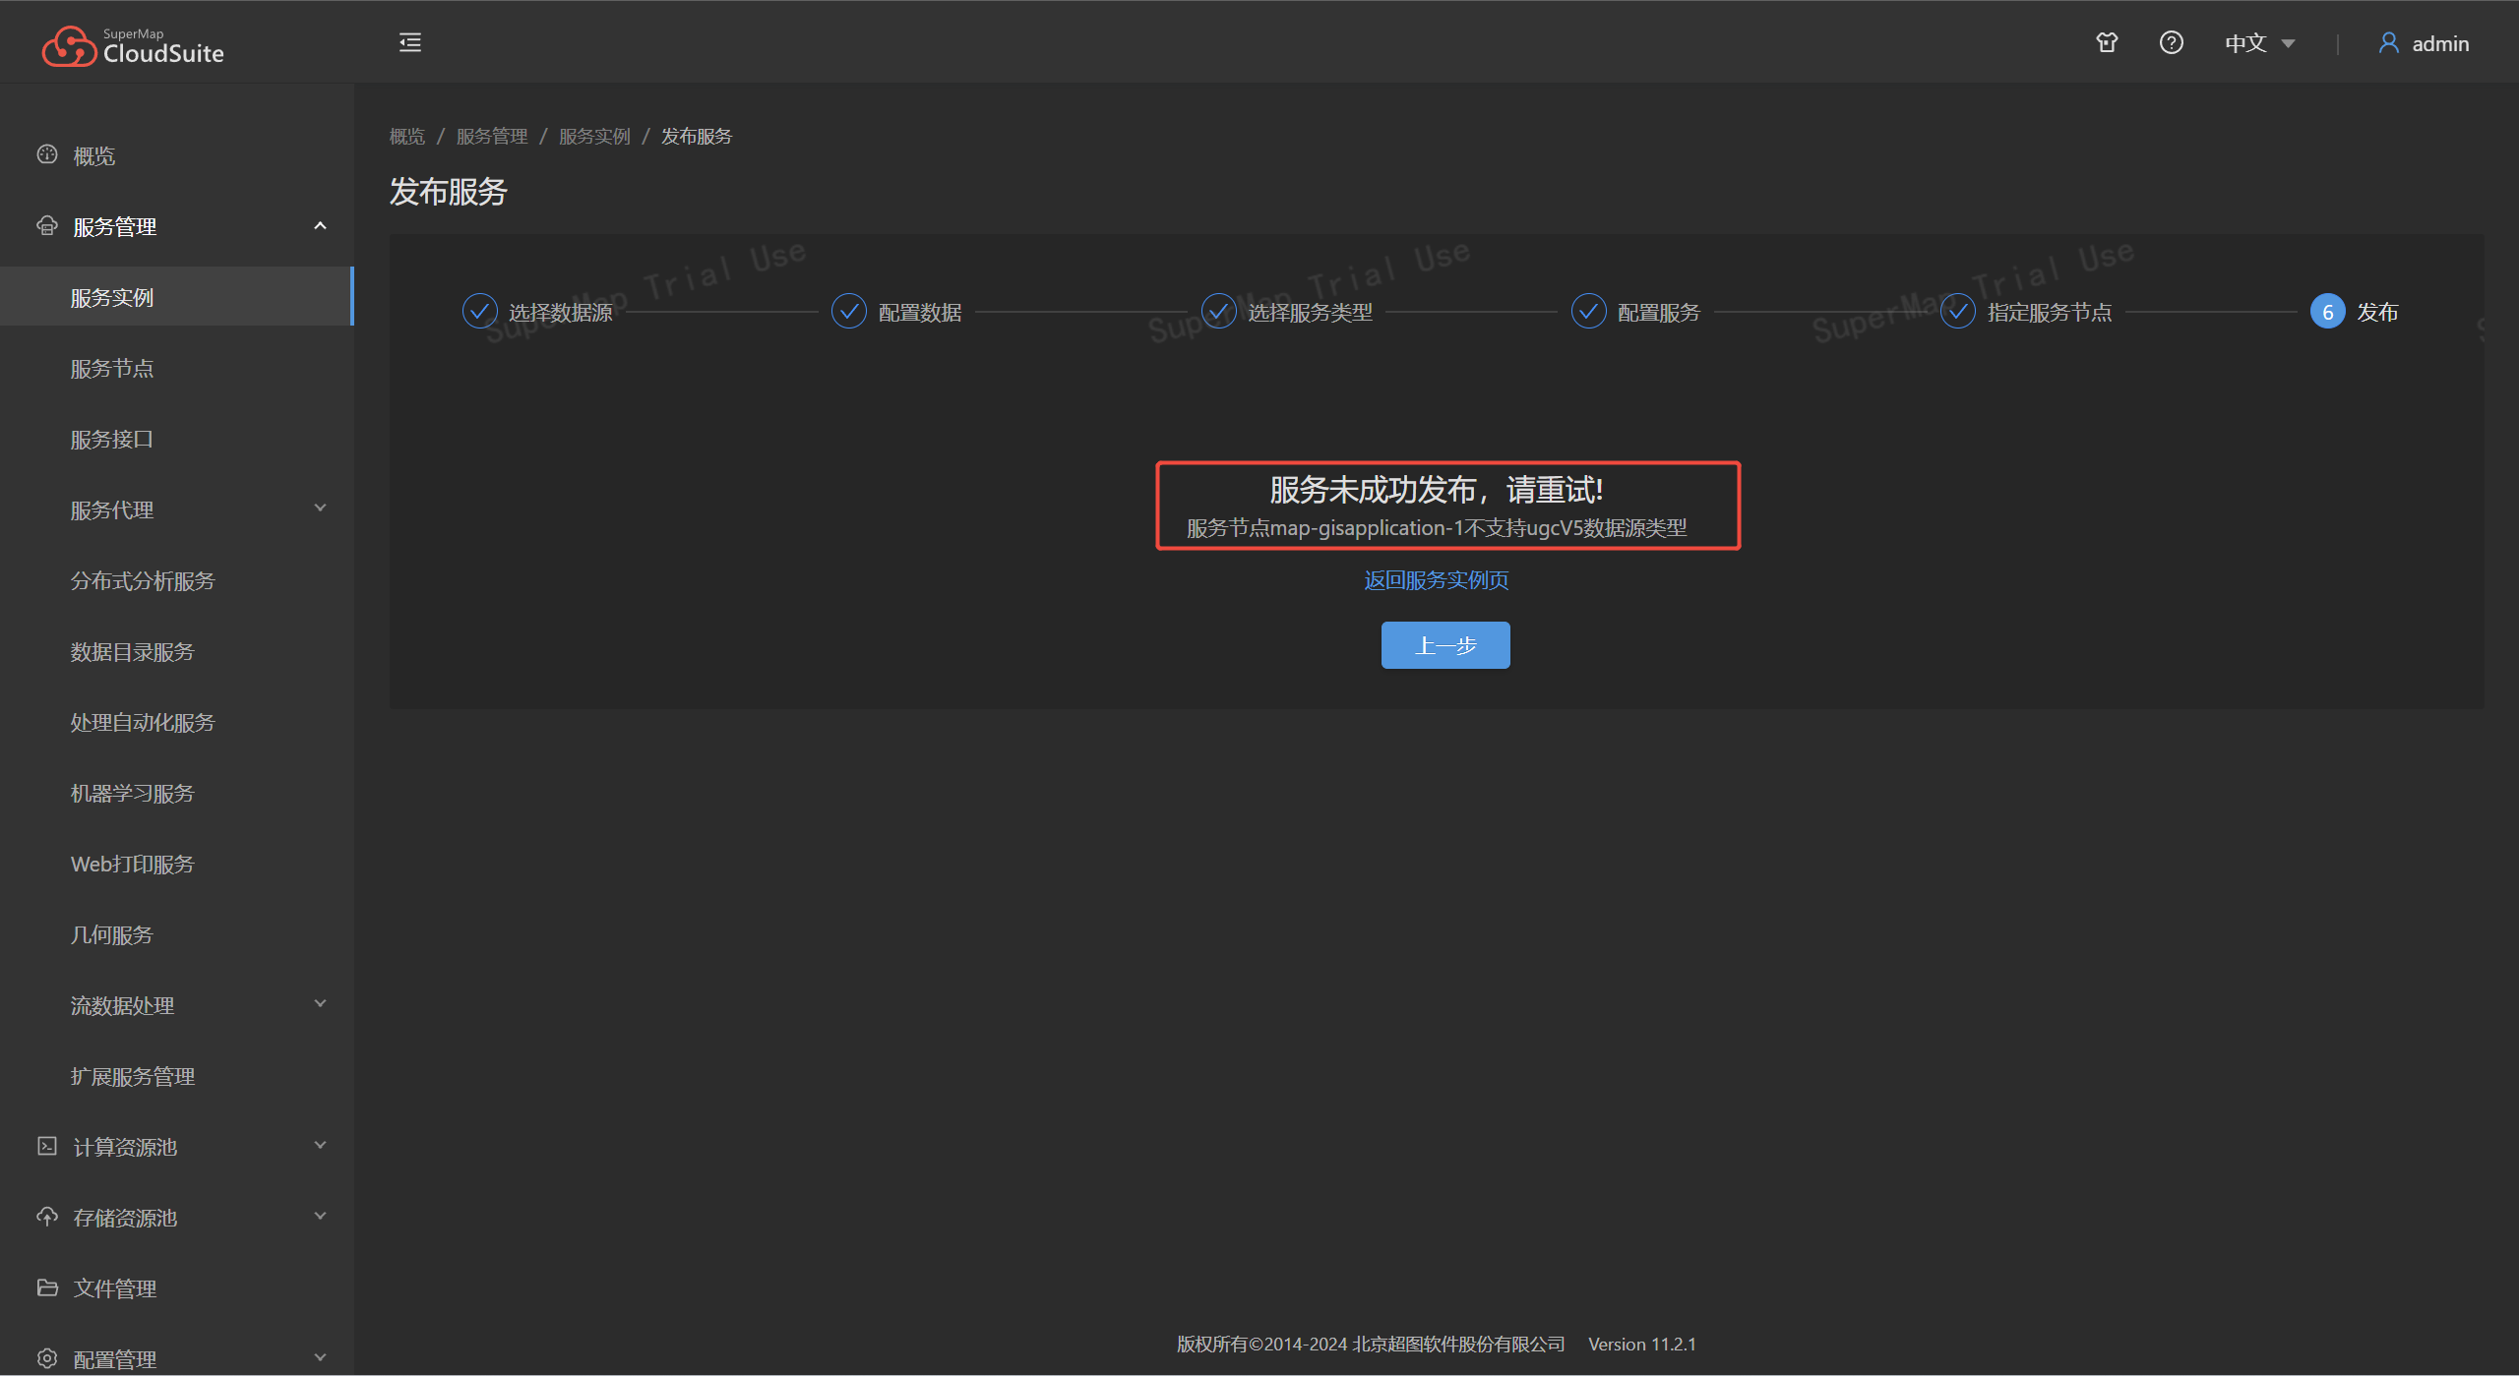Collapse the 服务管理 menu section
Image resolution: width=2519 pixels, height=1376 pixels.
[320, 226]
